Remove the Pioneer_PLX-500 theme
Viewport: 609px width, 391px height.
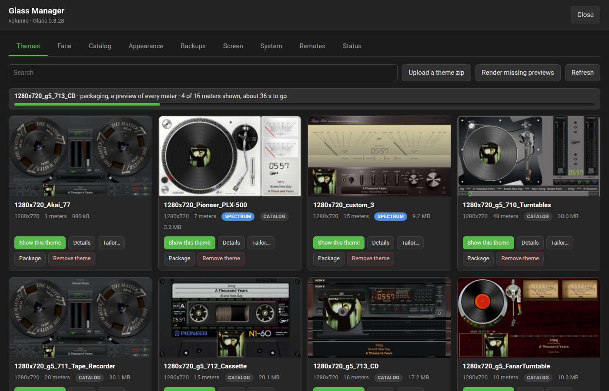click(x=221, y=258)
